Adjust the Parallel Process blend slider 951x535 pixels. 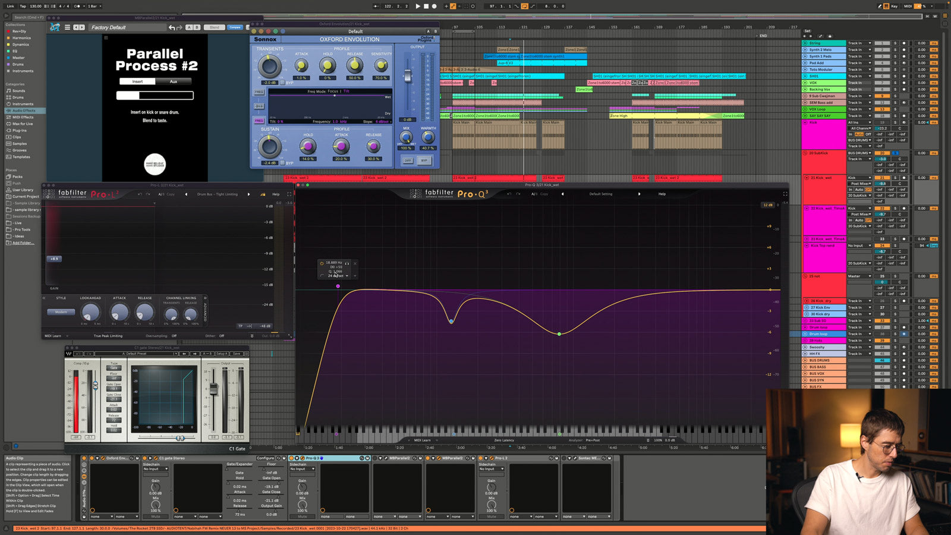(x=155, y=95)
